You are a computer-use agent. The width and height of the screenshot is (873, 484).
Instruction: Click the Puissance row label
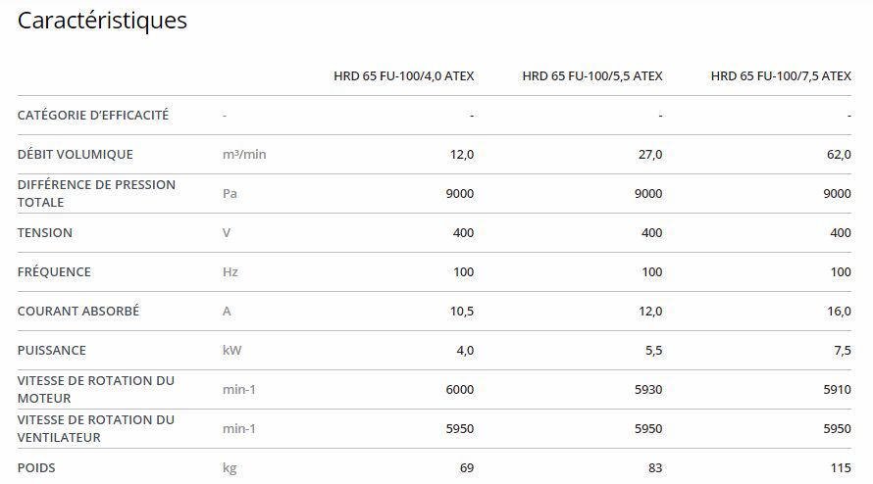[x=52, y=350]
